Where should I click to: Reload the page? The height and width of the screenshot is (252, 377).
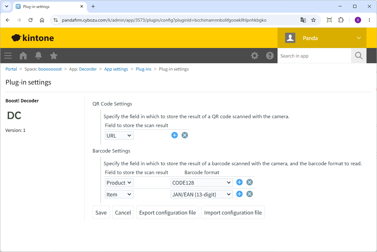coord(31,20)
